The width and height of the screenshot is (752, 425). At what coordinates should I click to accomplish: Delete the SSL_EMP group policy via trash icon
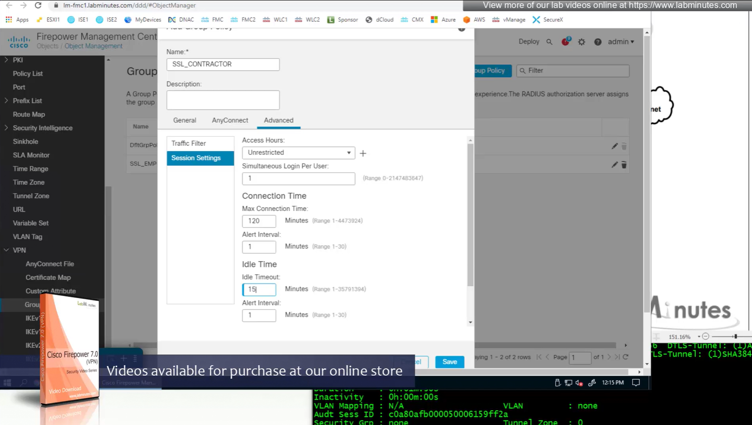click(624, 165)
